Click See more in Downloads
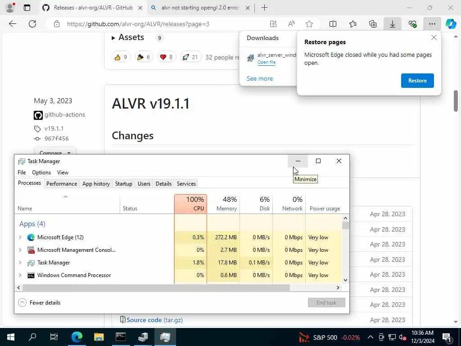 point(260,78)
